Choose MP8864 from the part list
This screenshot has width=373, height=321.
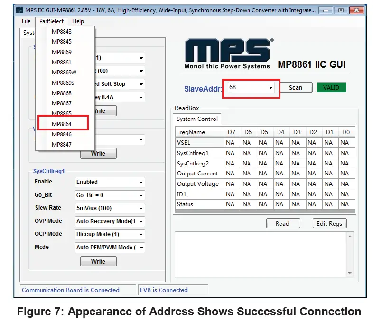(x=62, y=124)
